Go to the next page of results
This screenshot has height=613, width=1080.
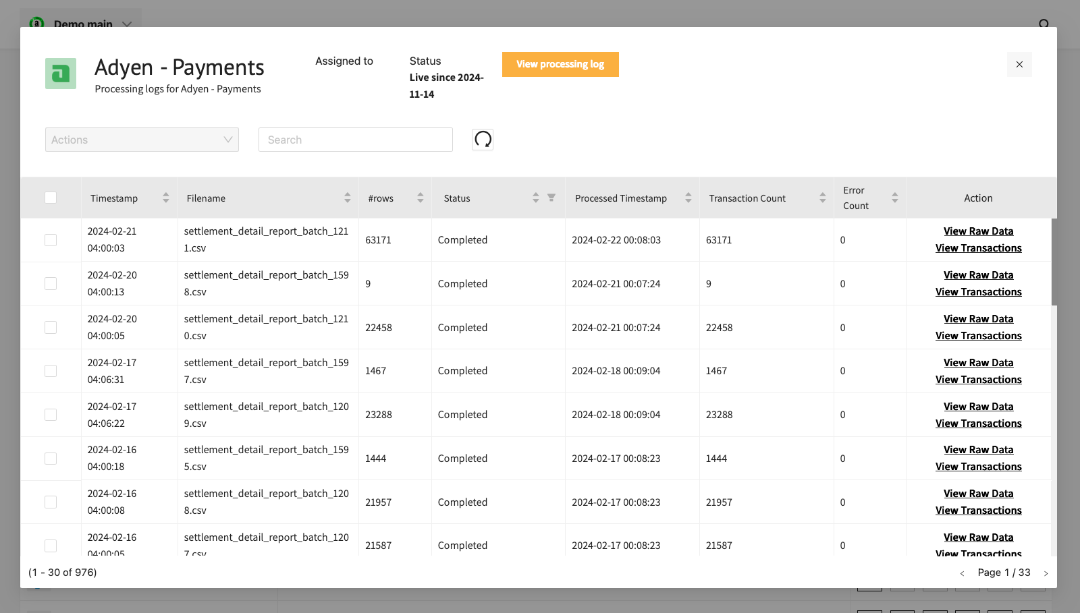tap(1046, 573)
